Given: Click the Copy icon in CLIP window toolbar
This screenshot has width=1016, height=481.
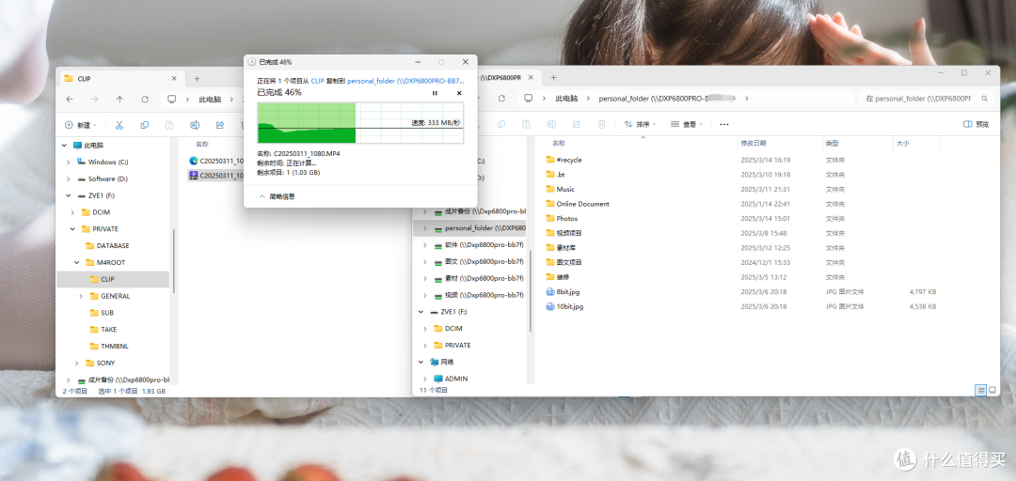Looking at the screenshot, I should coord(145,125).
